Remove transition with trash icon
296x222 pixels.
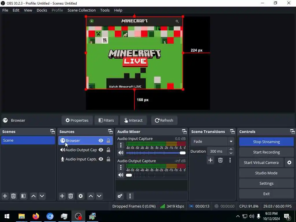click(220, 160)
